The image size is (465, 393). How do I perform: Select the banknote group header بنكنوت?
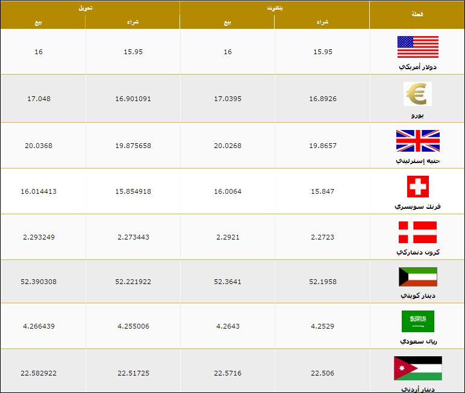coord(275,8)
